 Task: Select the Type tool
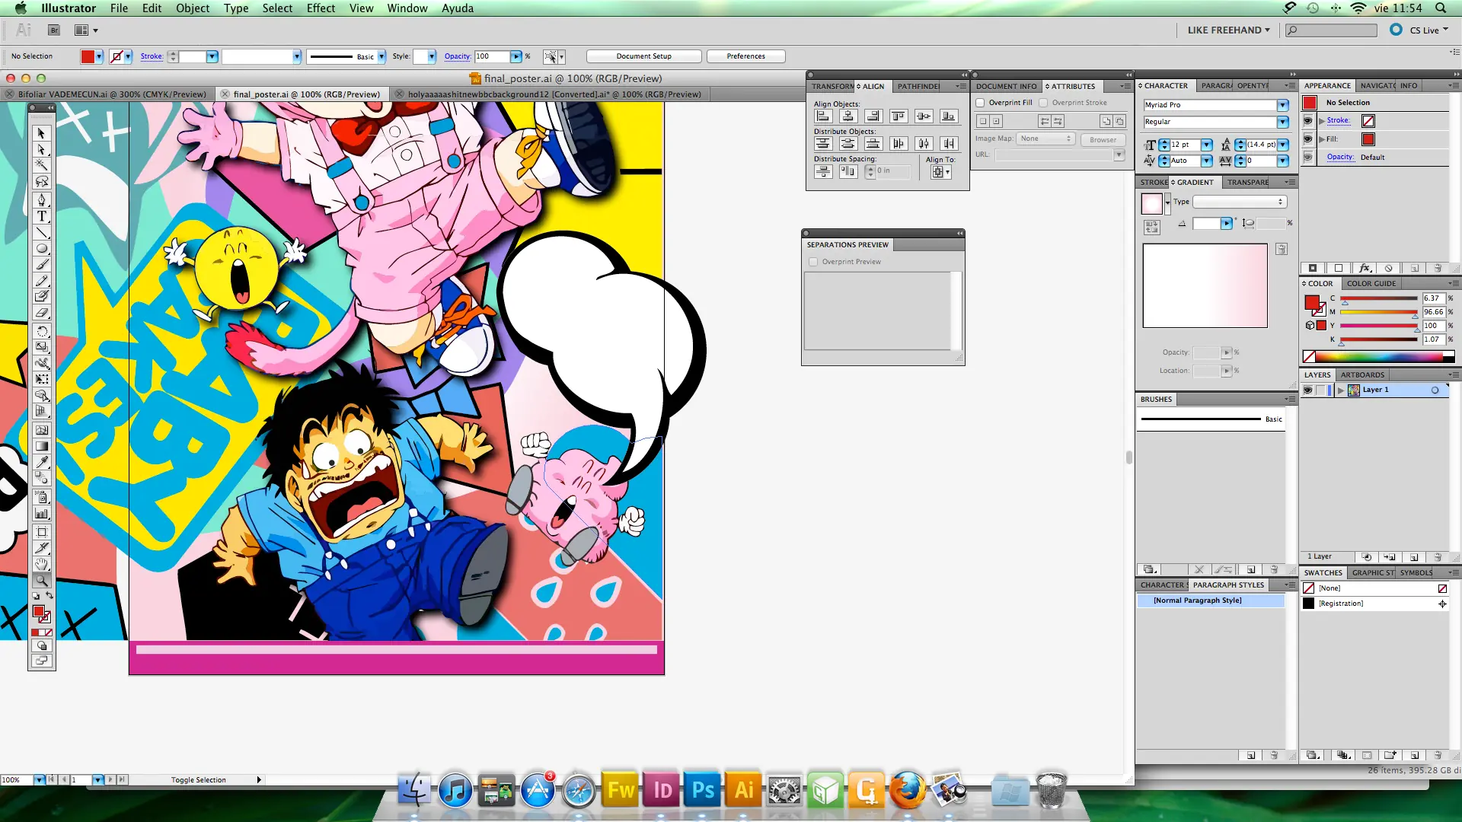pos(41,216)
